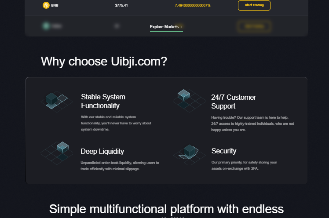Click the arrow beside Explore Markets
Viewport: 329px width, 218px height.
(x=182, y=27)
